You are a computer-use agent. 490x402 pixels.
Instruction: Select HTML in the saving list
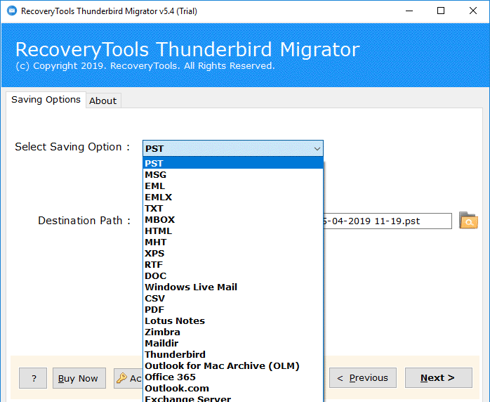[x=233, y=231]
